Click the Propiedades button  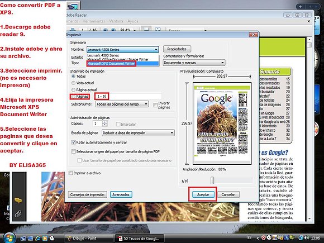[x=177, y=49]
